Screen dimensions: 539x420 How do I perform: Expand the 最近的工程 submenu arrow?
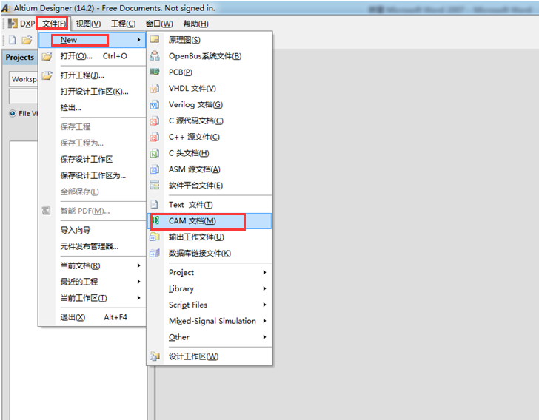point(138,282)
